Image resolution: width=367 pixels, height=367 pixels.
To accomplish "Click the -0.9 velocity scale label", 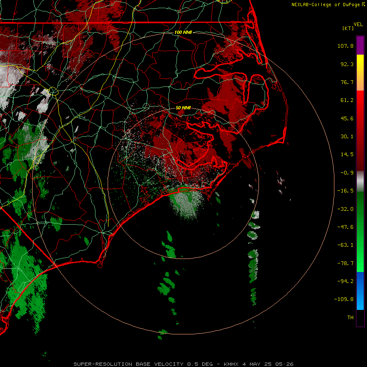I will tap(347, 173).
